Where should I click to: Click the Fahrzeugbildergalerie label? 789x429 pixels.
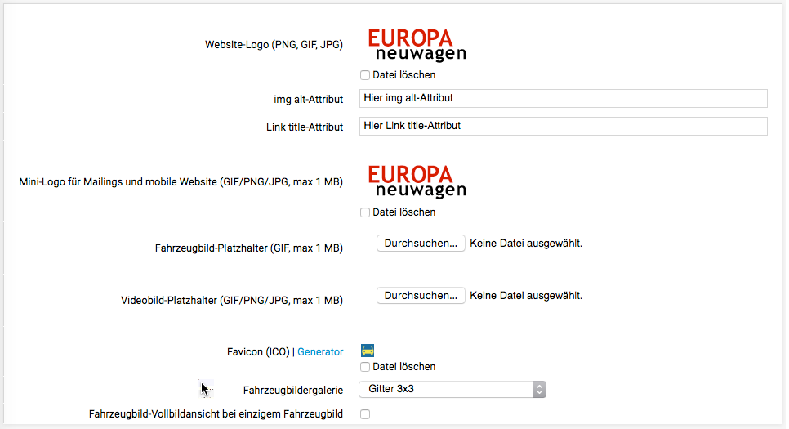point(293,390)
